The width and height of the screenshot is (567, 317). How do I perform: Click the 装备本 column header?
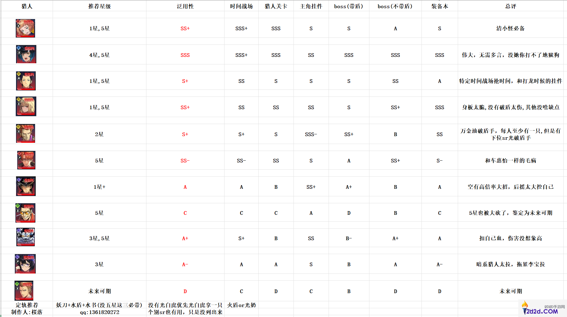440,6
